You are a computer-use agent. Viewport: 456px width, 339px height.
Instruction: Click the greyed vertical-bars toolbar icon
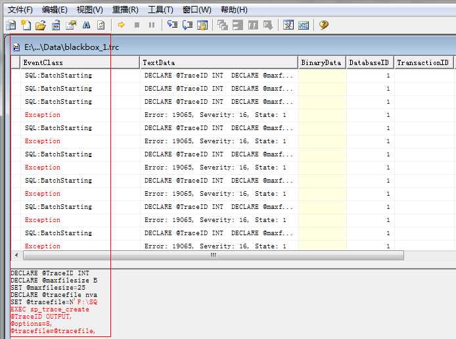[253, 26]
